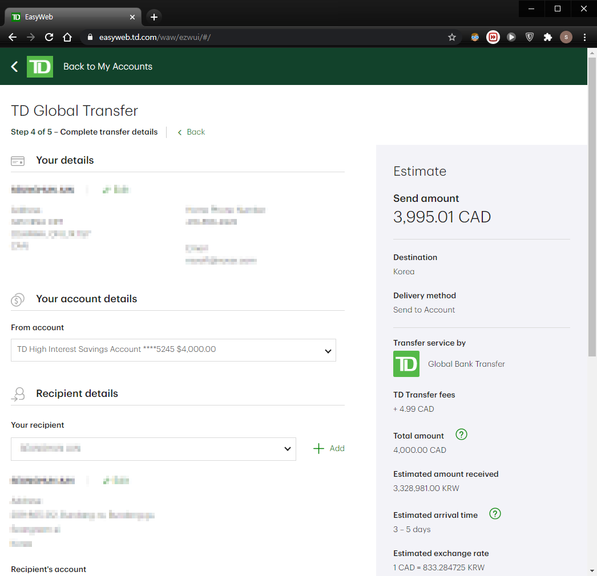Open the shield extension icon
Screen dimensions: 597x576
click(530, 37)
